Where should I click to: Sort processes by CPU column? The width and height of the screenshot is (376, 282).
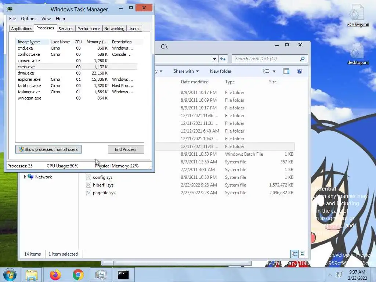(78, 42)
